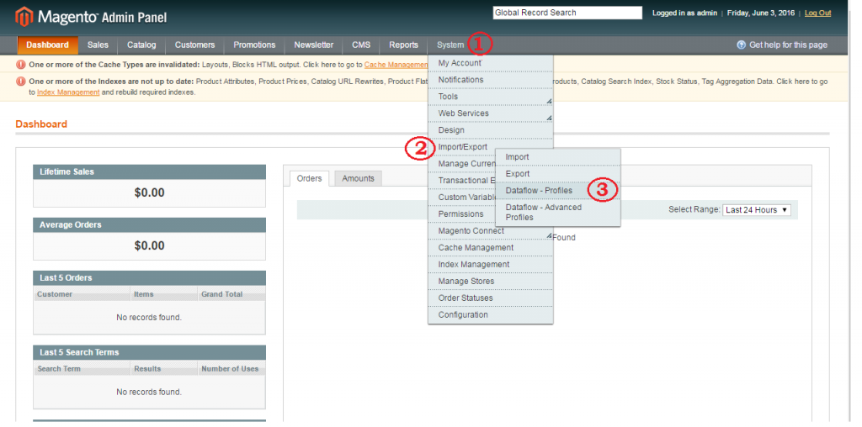Select My Account in System menu
The height and width of the screenshot is (427, 862).
tap(491, 63)
